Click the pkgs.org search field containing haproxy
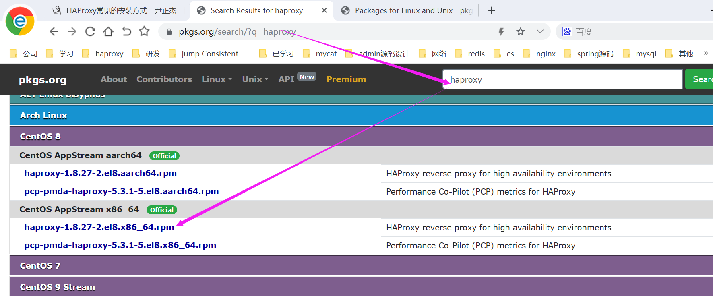Screen dimensions: 713x296 coord(562,79)
